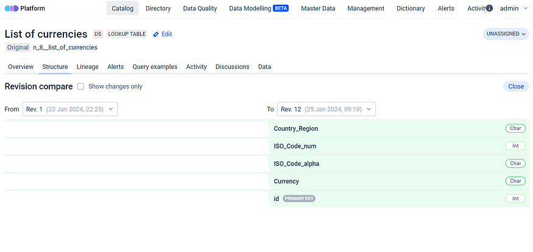Image resolution: width=533 pixels, height=252 pixels.
Task: Toggle the Show changes only checkbox
Action: point(80,86)
